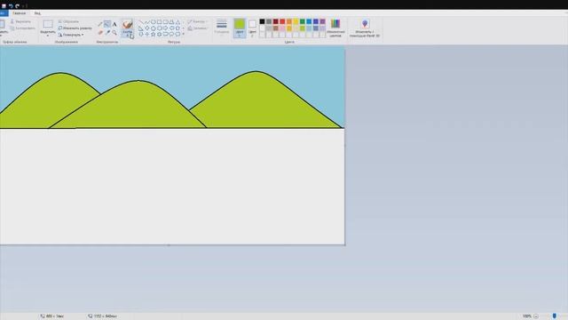Select the Color 1 (Цвет 1) button
Viewport: 568px width, 320px height.
tap(240, 28)
